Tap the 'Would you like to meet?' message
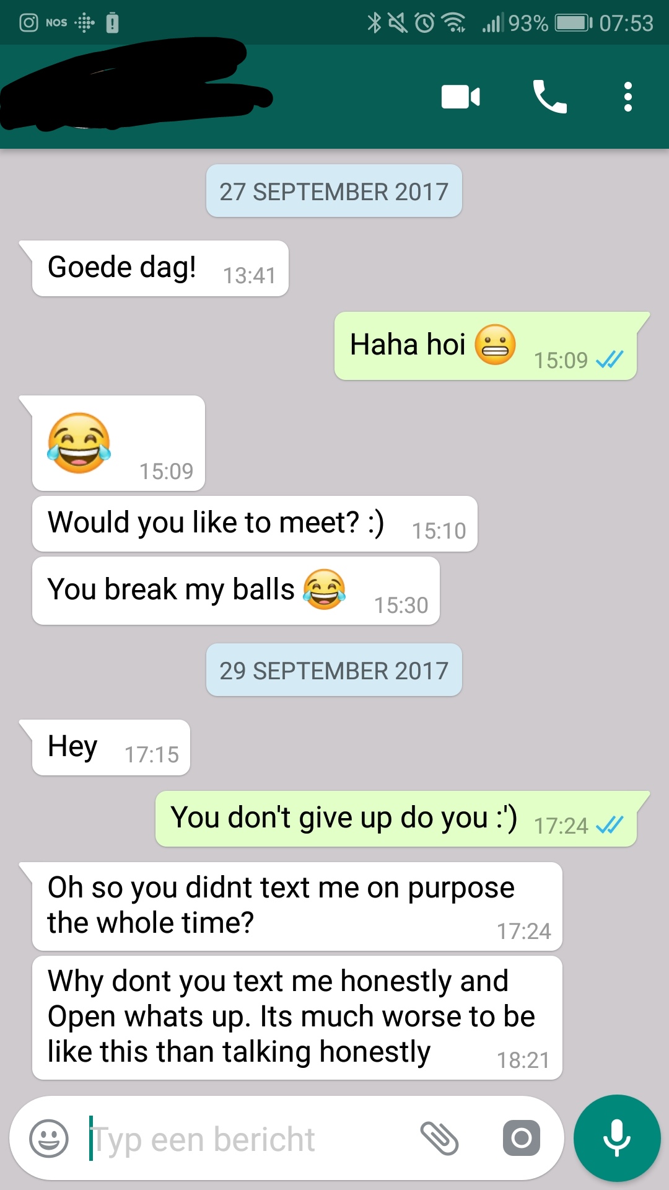The width and height of the screenshot is (669, 1190). (x=255, y=524)
